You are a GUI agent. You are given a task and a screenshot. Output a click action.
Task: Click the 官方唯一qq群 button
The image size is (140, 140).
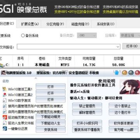click(124, 129)
